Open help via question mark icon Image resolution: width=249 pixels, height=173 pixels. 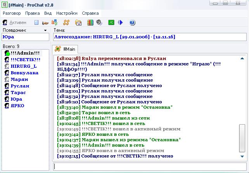132,22
